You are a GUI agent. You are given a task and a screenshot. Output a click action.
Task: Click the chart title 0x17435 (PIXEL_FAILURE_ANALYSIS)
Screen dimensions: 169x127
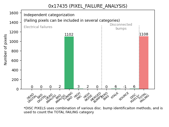[x=88, y=6]
